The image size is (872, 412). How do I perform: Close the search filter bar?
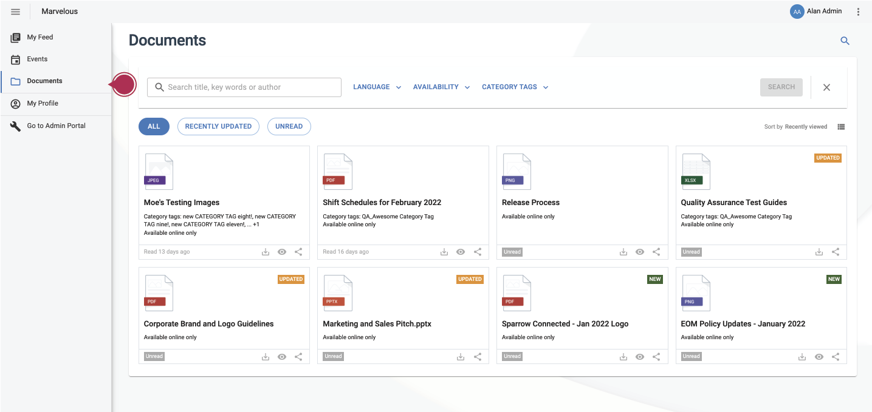826,87
